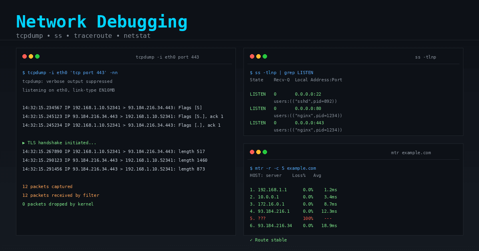
Task: Click the ✓ checkmark next to "Route stable"
Action: point(251,239)
